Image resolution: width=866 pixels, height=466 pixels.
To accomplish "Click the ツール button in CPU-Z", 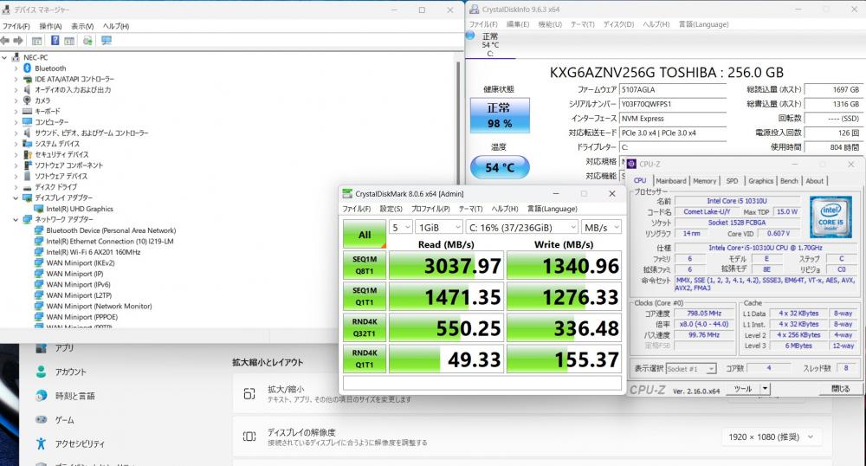I will (743, 389).
